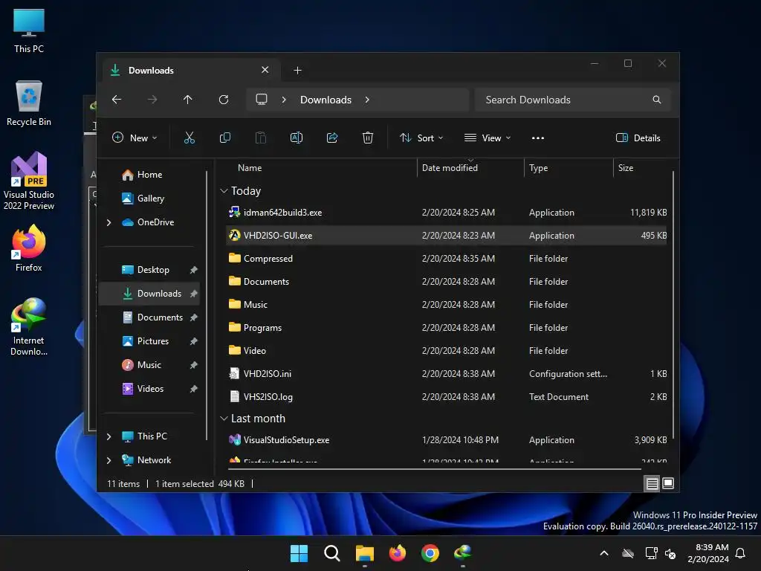Screen dimensions: 761x571
Task: Open the View dropdown
Action: [488, 138]
